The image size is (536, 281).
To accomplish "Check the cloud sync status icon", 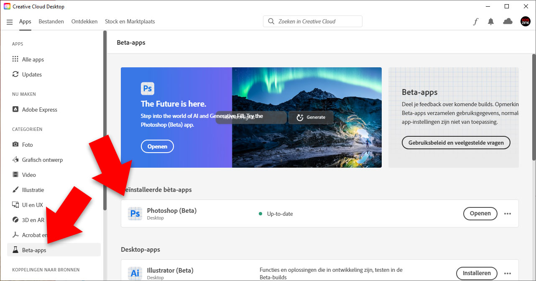I will [x=508, y=21].
